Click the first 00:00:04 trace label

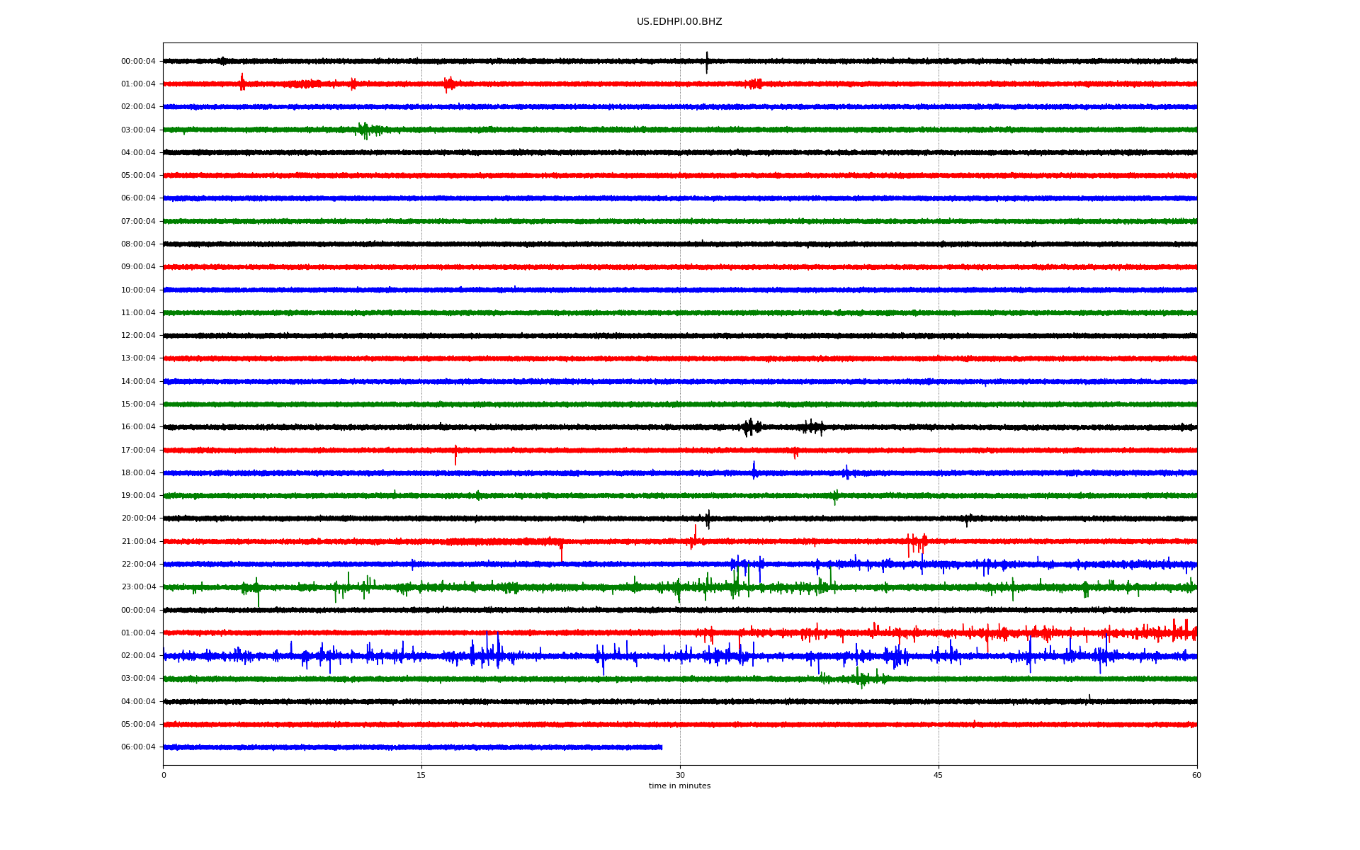pos(138,62)
